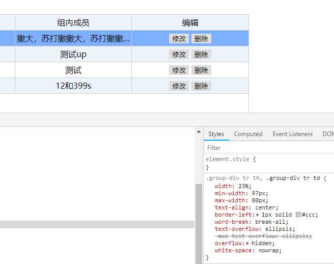Image resolution: width=334 pixels, height=264 pixels.
Task: Click 修改 button in the 测试up row
Action: [x=179, y=55]
